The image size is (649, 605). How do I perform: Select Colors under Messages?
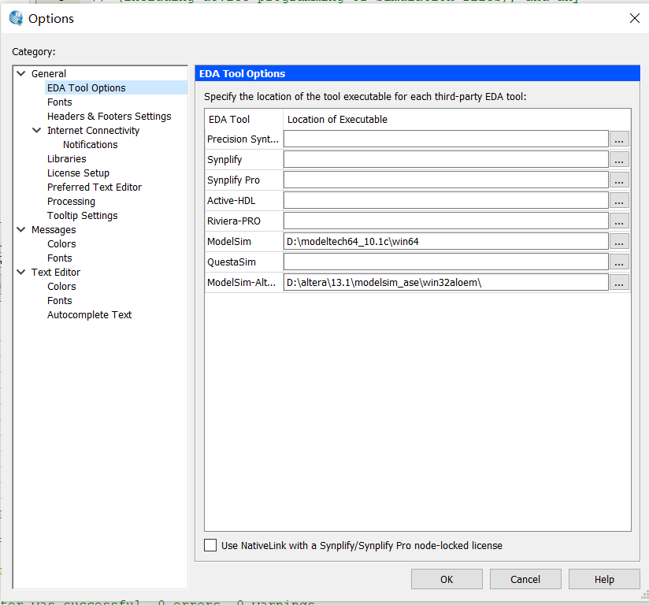61,244
